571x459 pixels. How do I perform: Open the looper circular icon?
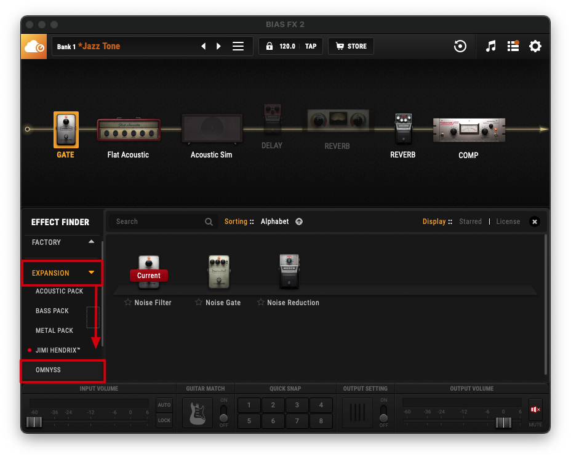coord(460,46)
